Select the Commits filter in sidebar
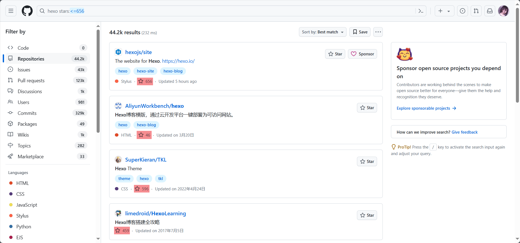Viewport: 520px width, 243px height. (27, 113)
